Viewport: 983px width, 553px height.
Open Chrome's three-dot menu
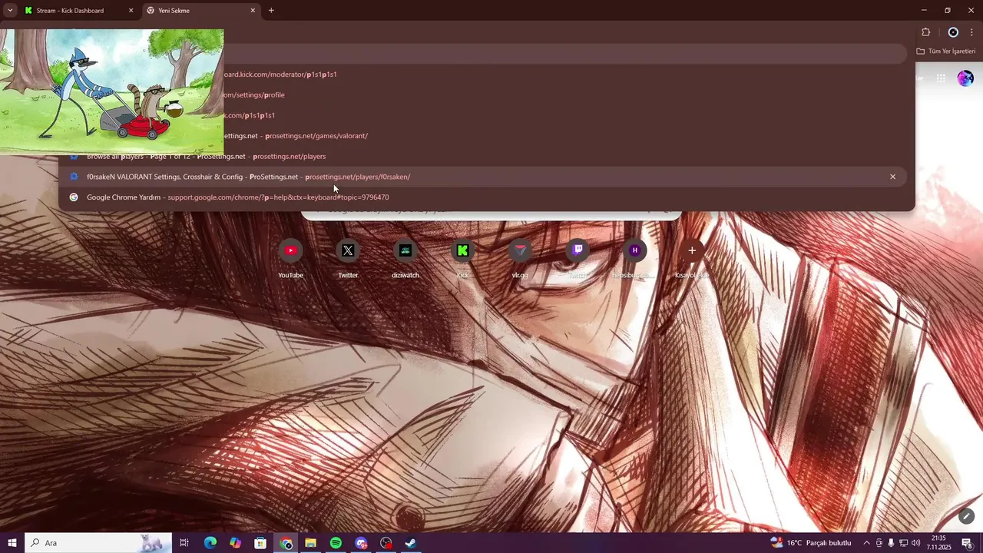[971, 32]
